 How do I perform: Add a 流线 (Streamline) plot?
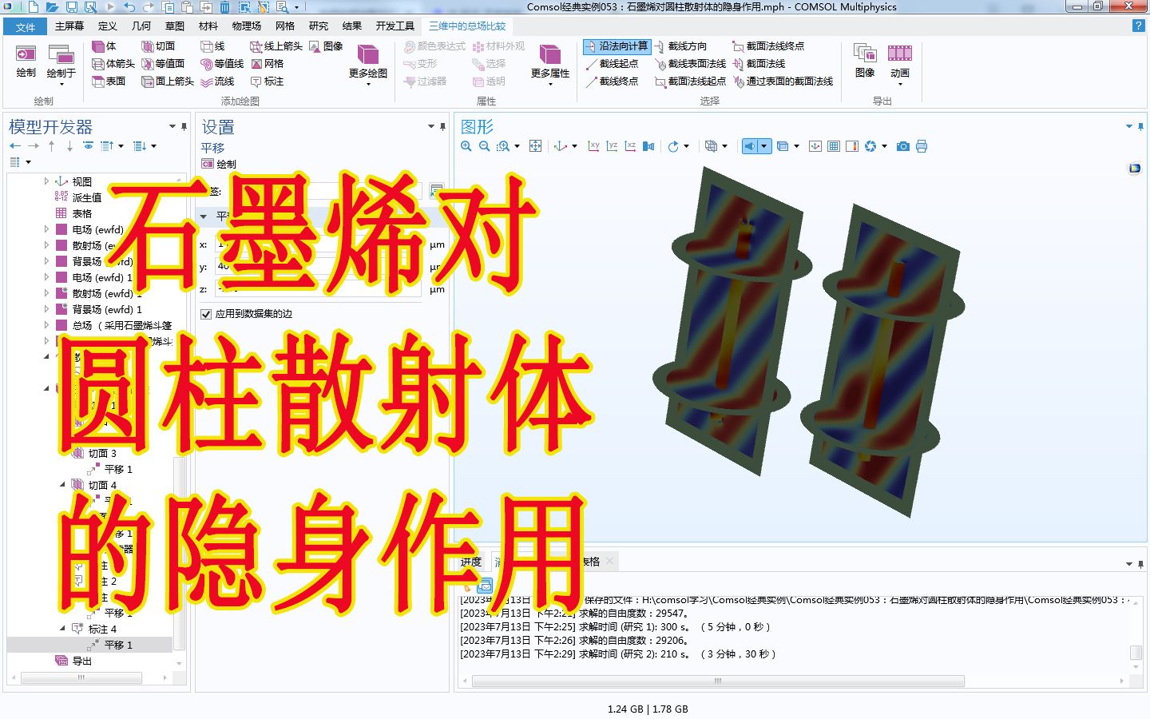(x=217, y=81)
